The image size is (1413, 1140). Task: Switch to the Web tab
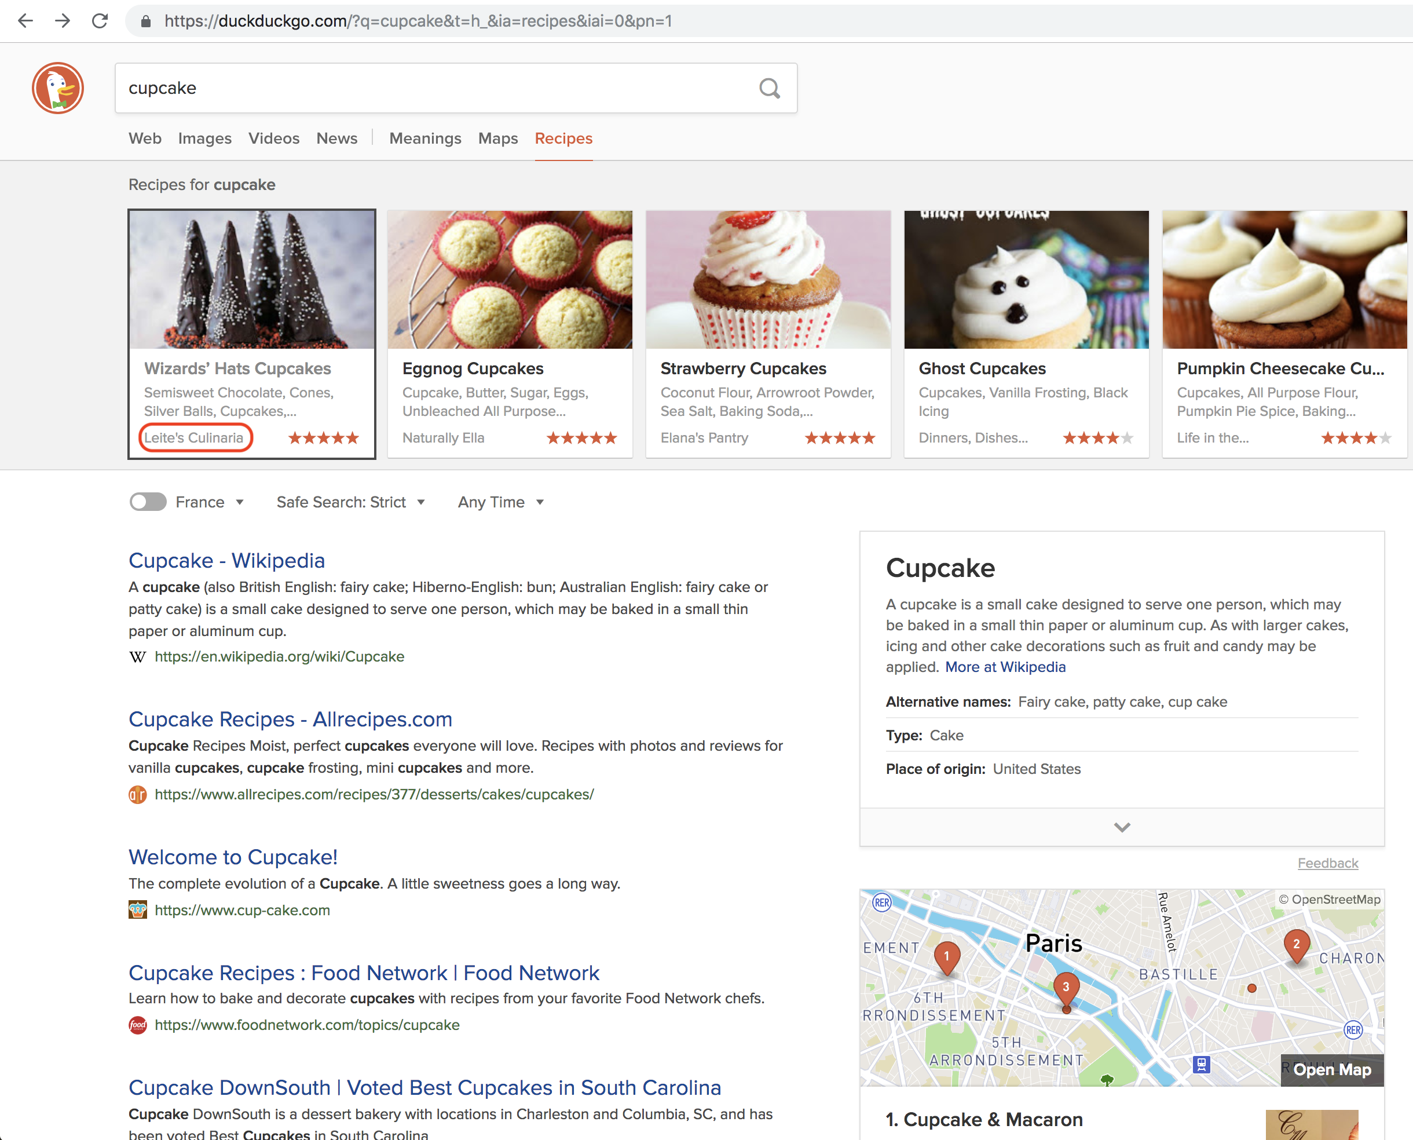145,138
